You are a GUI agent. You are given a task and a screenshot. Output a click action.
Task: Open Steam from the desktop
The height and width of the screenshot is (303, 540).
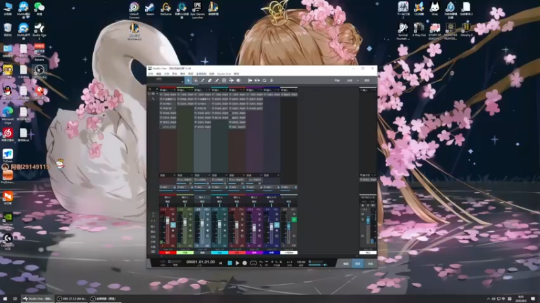[x=150, y=9]
